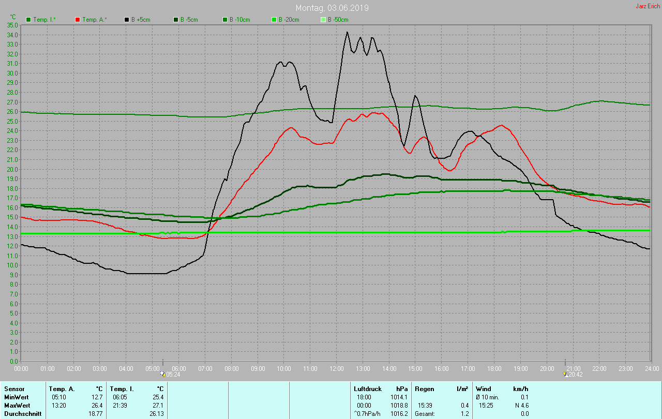Click the Temp. I. max time '21:39'

[x=120, y=405]
